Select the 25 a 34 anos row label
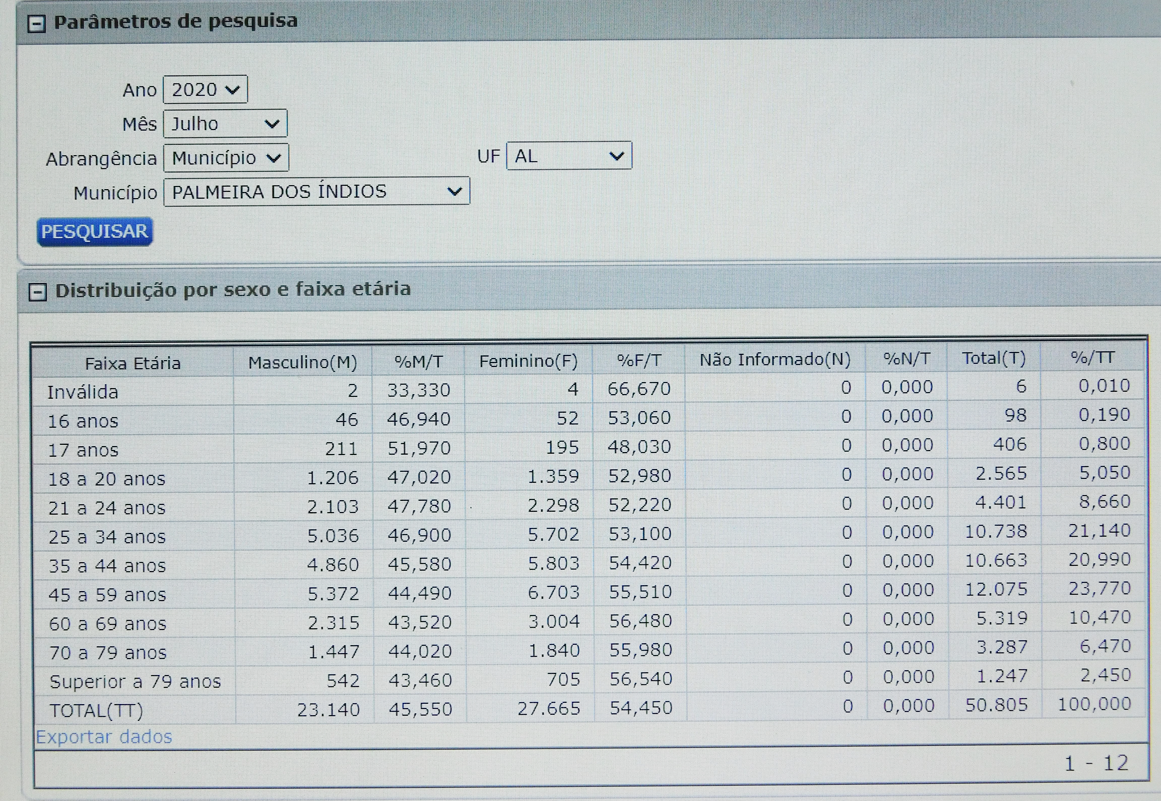The image size is (1161, 801). (107, 537)
